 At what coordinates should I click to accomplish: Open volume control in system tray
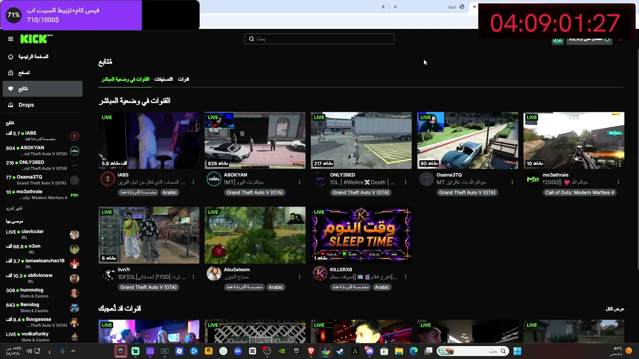pos(29,351)
